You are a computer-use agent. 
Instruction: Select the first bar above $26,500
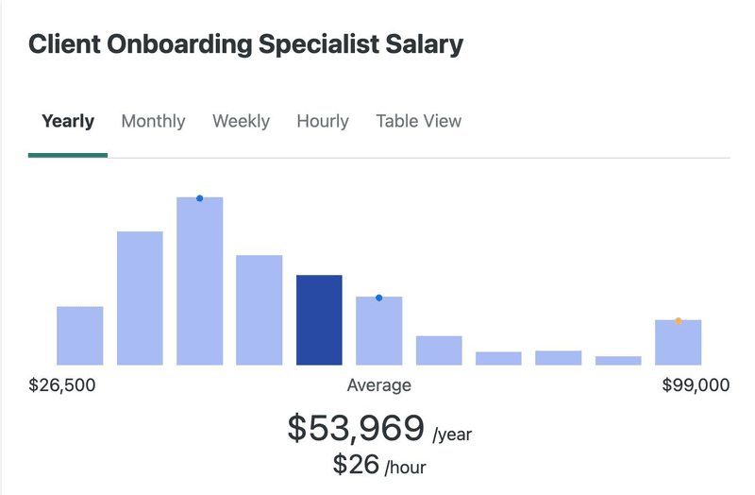[79, 335]
